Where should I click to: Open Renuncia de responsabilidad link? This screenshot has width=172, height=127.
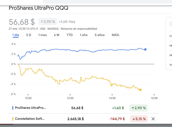pyautogui.click(x=79, y=29)
